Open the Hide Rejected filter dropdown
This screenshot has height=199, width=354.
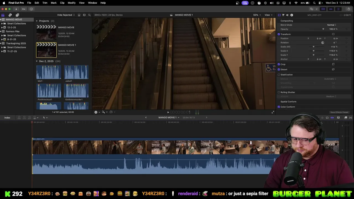coord(66,15)
